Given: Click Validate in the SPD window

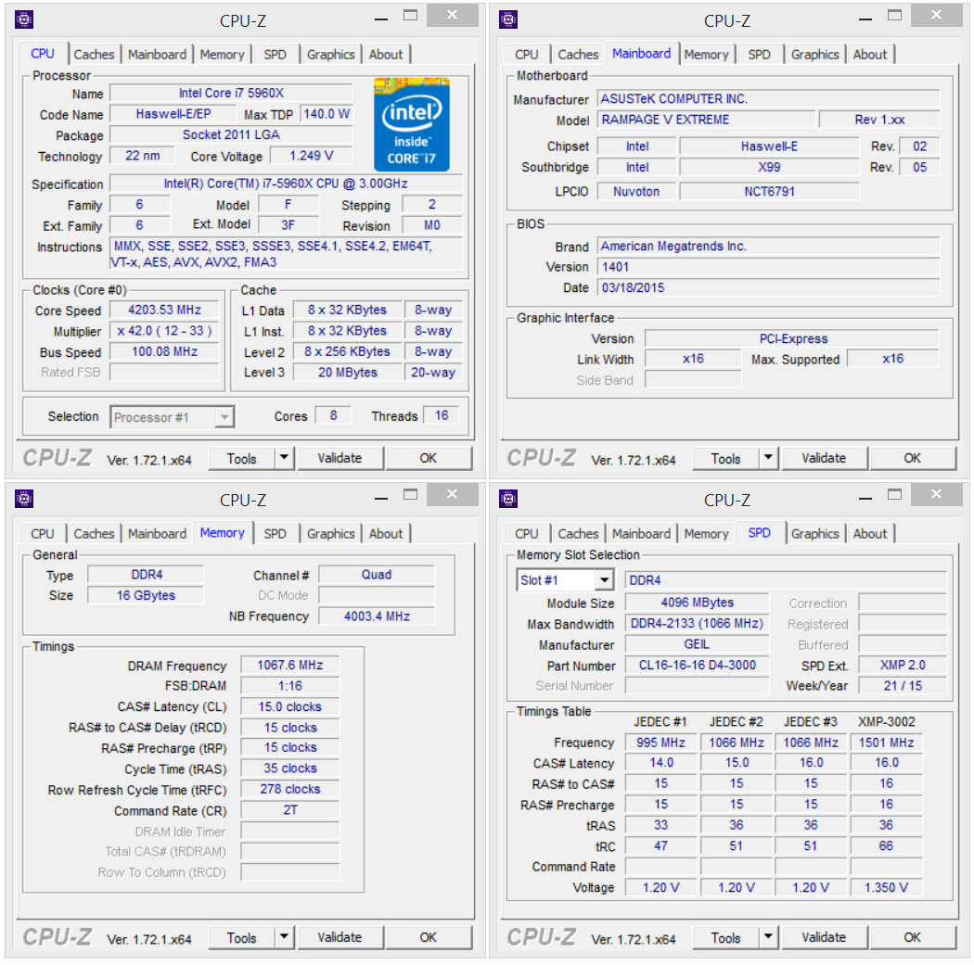Looking at the screenshot, I should (x=824, y=937).
